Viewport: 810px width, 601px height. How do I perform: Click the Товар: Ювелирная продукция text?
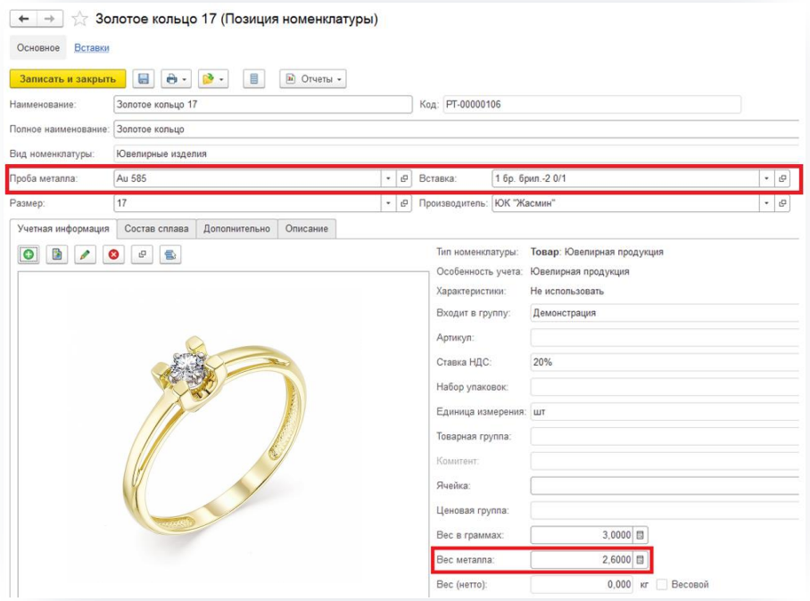coord(597,252)
